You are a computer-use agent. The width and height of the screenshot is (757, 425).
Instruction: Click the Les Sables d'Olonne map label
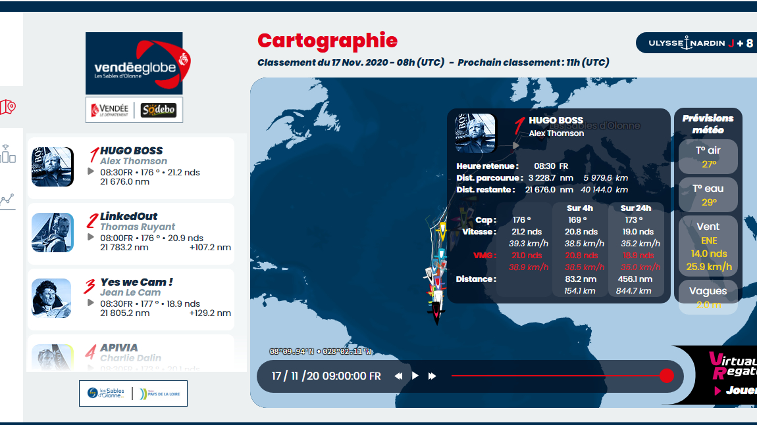(595, 125)
